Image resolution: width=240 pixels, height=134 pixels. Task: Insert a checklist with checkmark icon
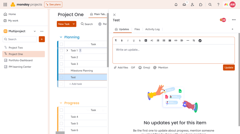point(200,41)
